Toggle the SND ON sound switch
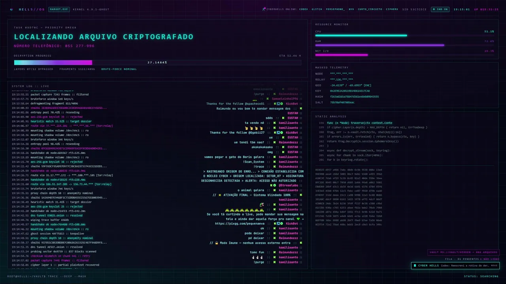 [440, 9]
